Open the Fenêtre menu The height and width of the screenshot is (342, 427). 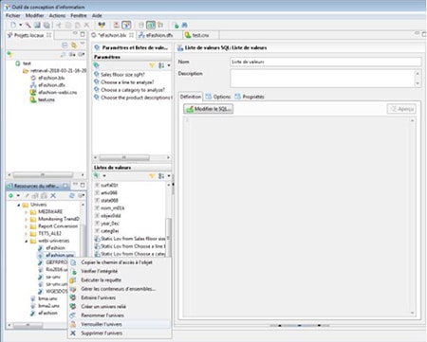coord(79,15)
